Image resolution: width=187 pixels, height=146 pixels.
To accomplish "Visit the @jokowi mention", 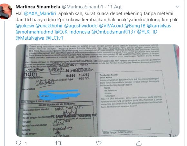I will point(25,26).
